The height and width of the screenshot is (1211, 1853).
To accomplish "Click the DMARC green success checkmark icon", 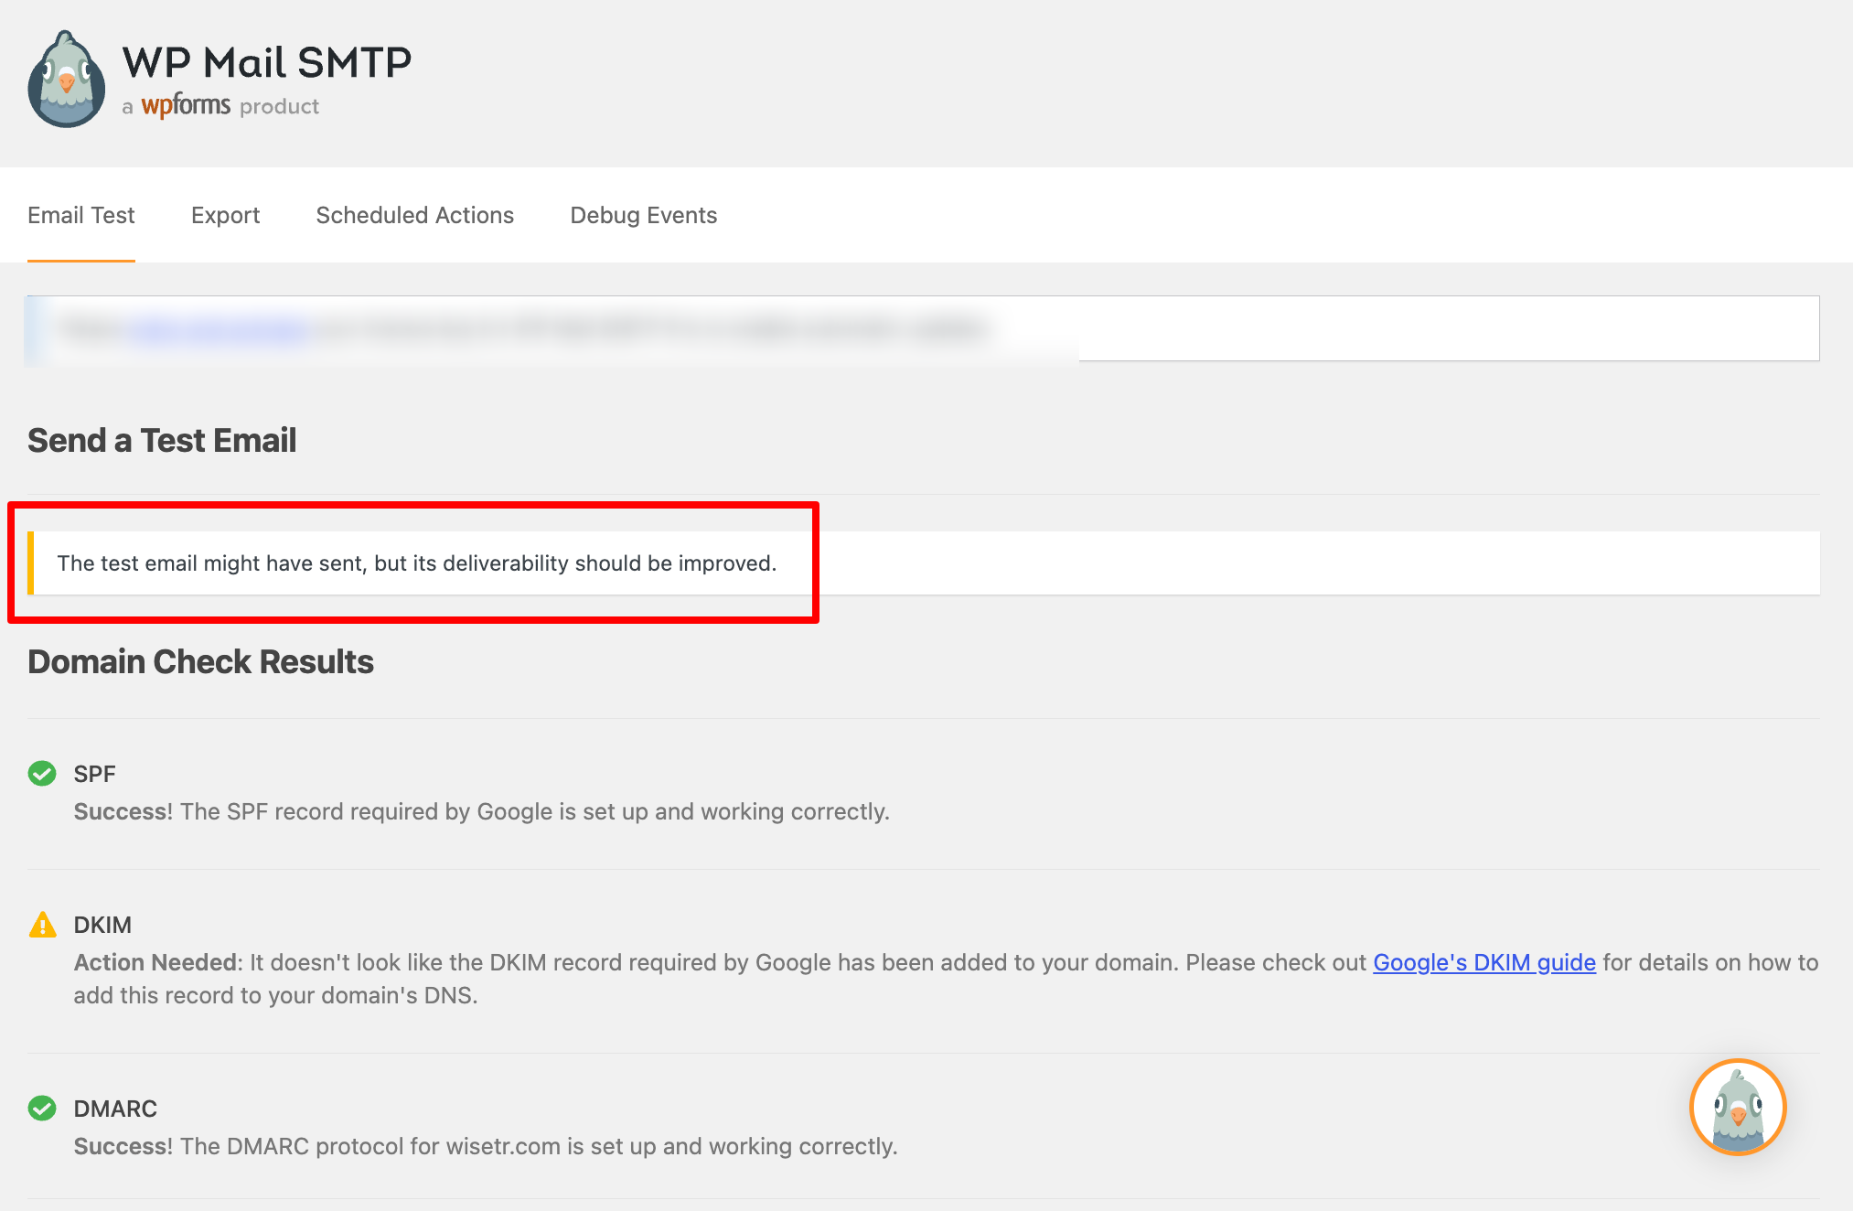I will click(x=42, y=1109).
